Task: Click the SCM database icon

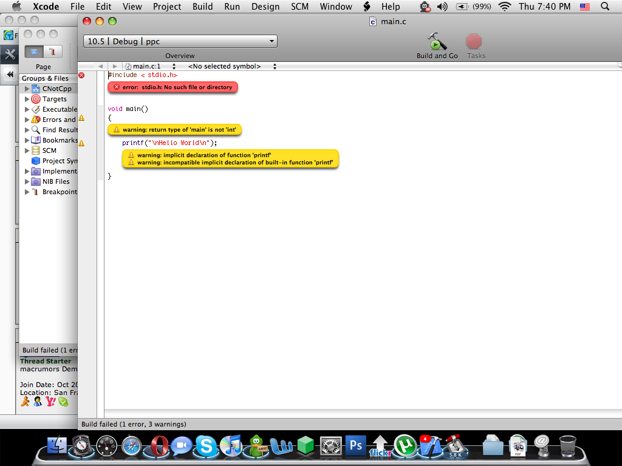Action: [x=36, y=150]
